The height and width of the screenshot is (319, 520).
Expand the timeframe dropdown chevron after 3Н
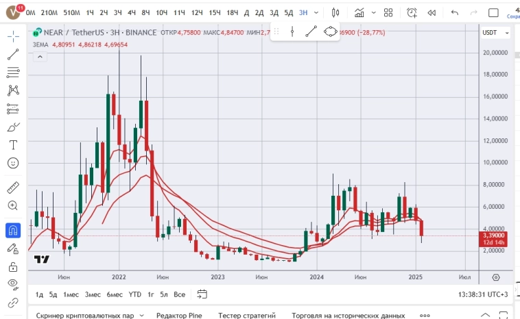coord(316,12)
